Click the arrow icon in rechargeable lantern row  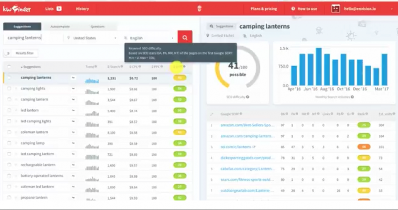pos(73,165)
